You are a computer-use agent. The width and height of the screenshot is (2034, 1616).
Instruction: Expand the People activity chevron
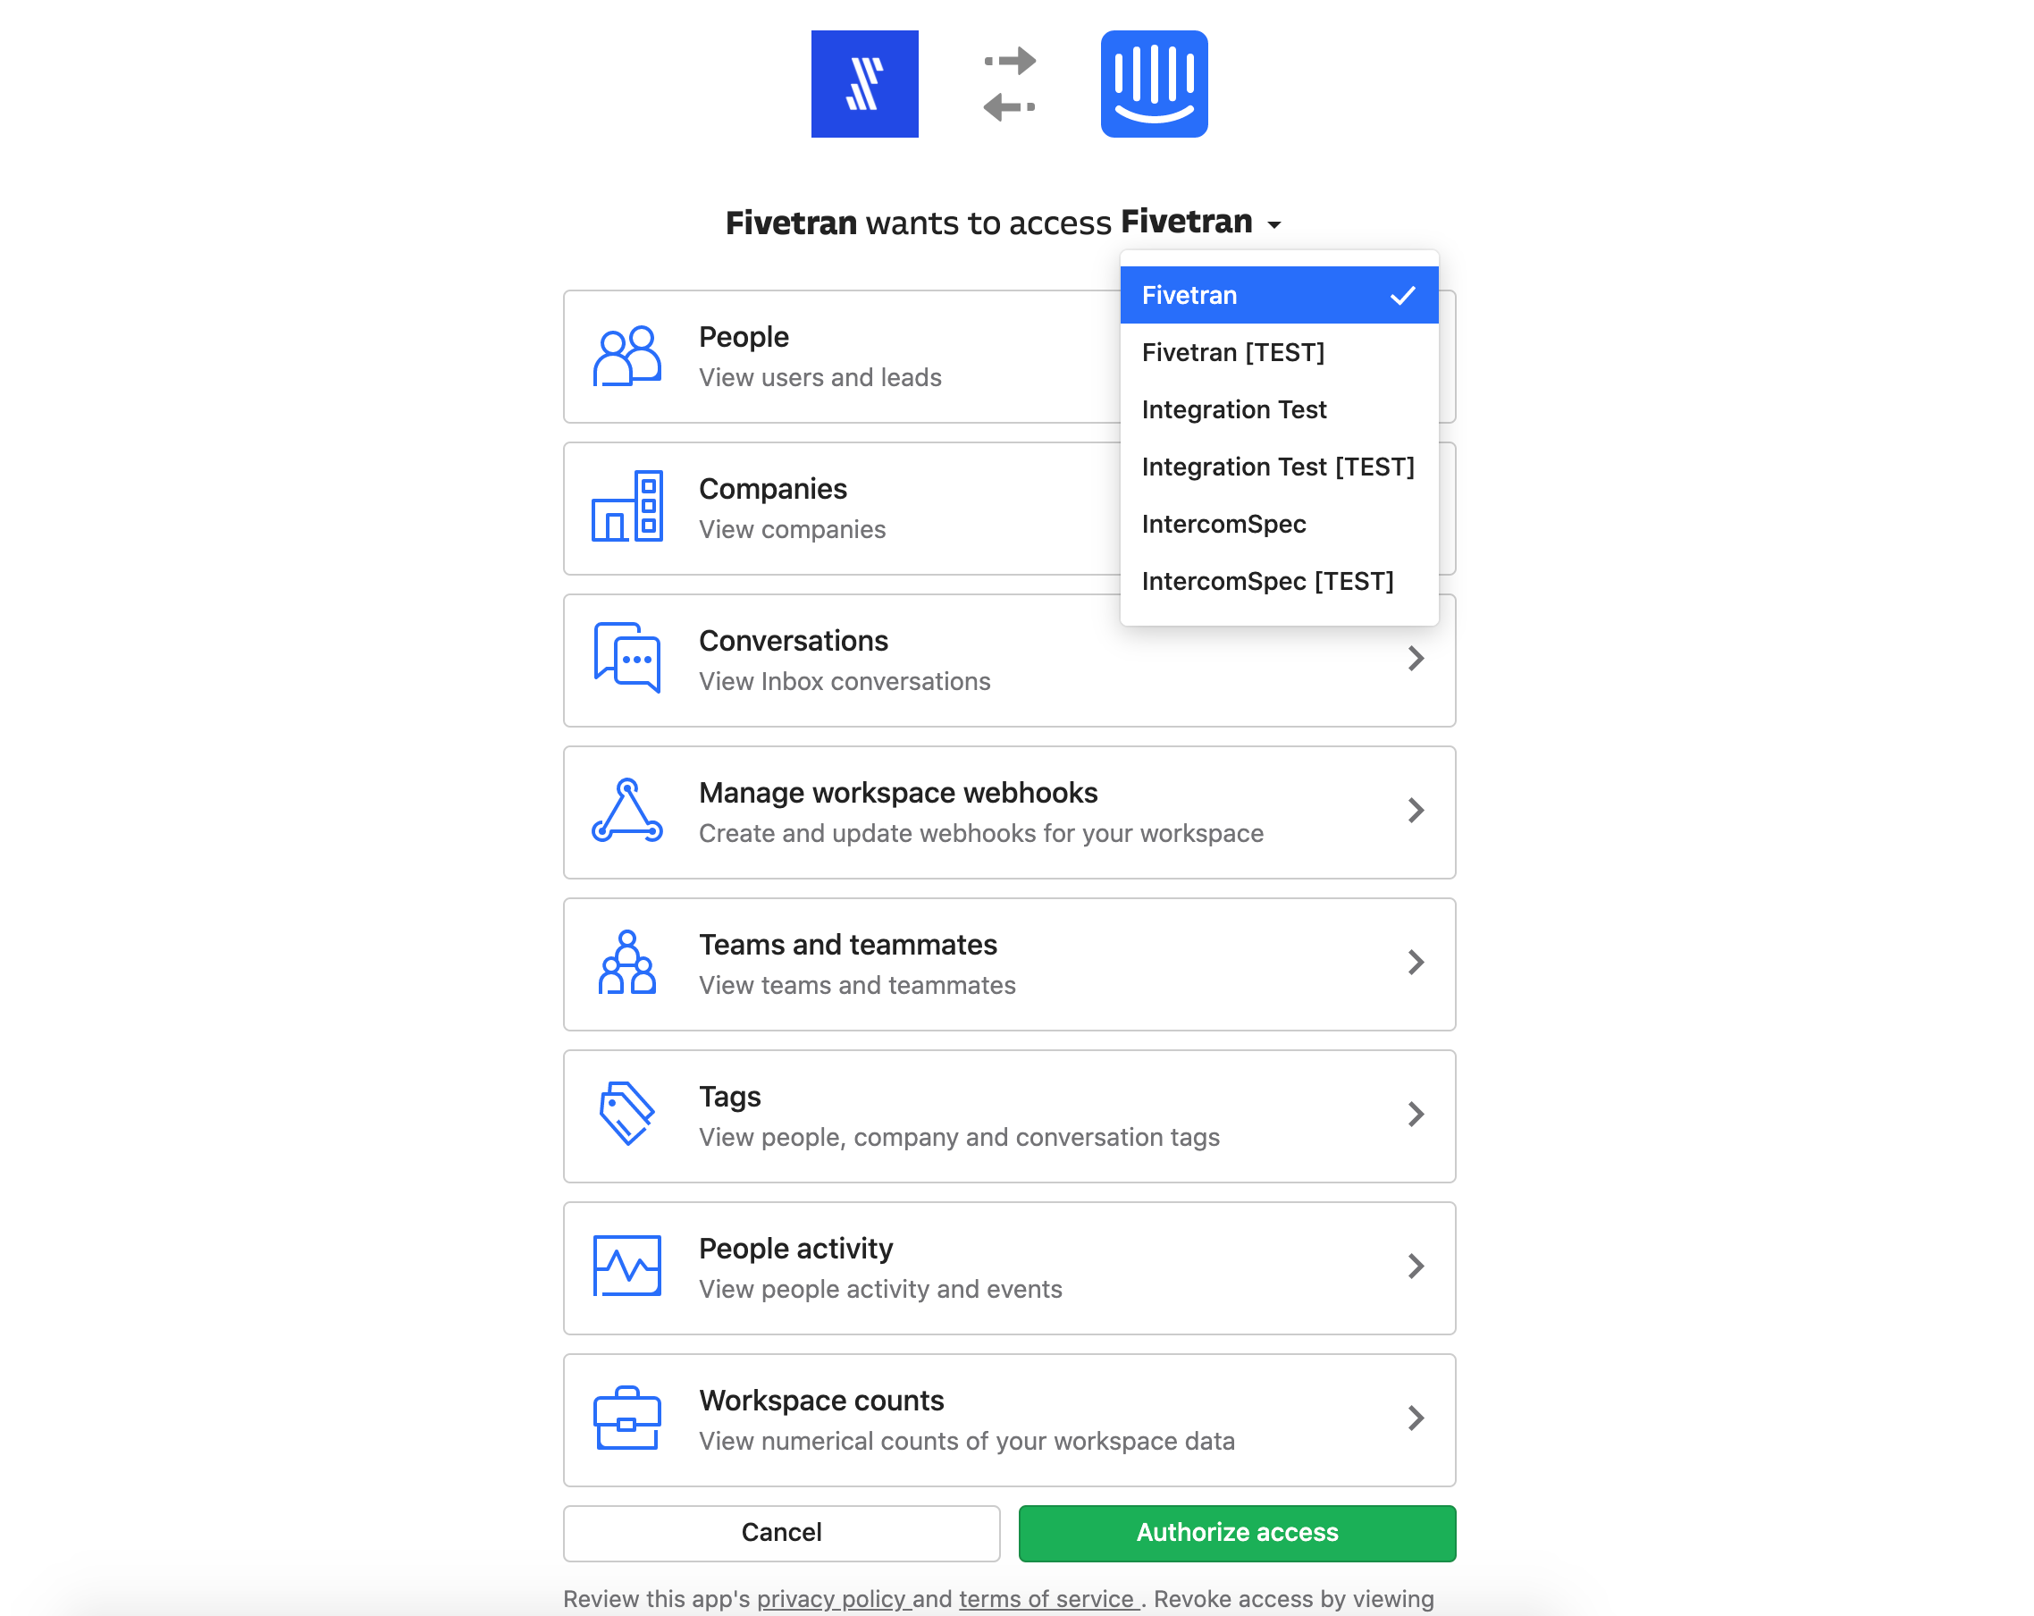click(x=1415, y=1266)
